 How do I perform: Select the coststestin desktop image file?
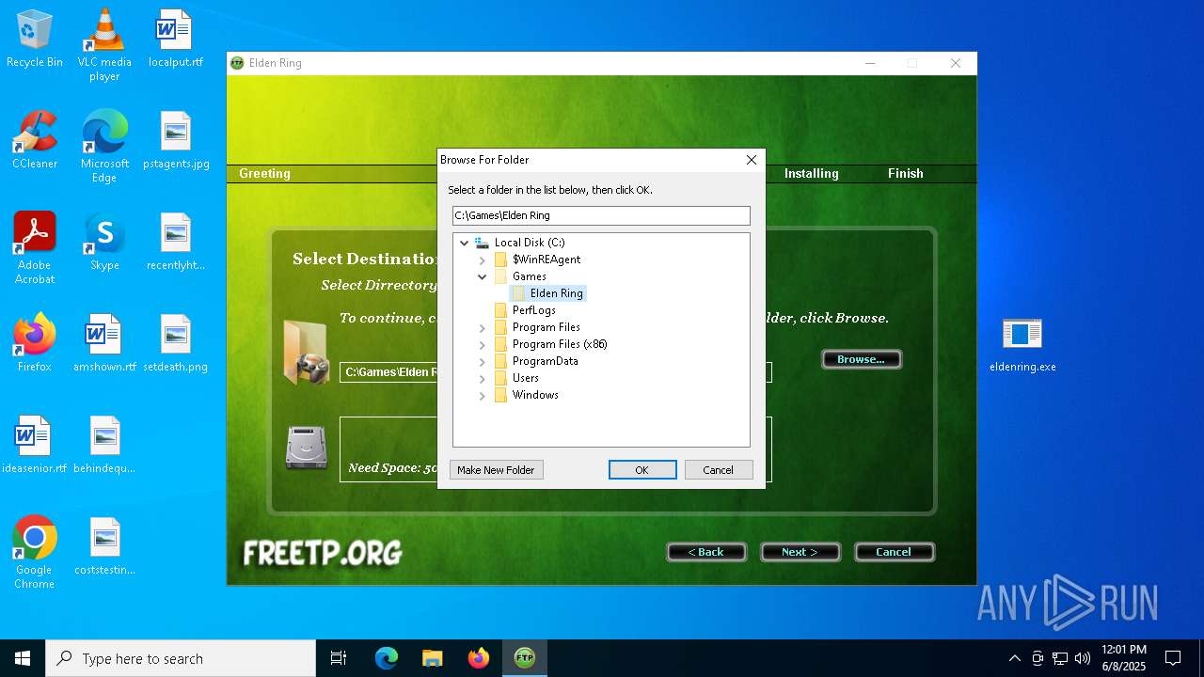(104, 546)
